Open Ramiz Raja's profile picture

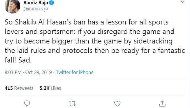[12, 6]
